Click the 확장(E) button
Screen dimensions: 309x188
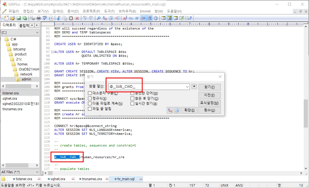coord(189,110)
